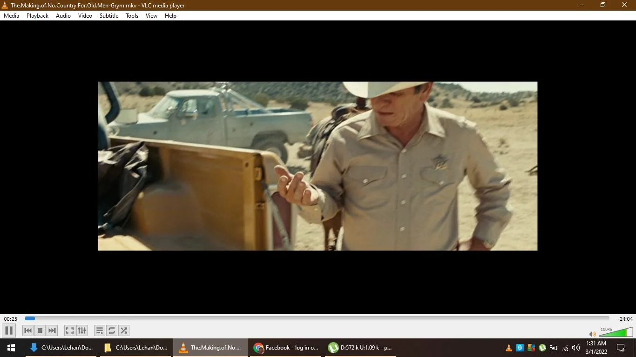
Task: Open the Help menu
Action: 171,16
